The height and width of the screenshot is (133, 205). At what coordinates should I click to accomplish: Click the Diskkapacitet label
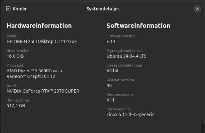tap(18, 100)
